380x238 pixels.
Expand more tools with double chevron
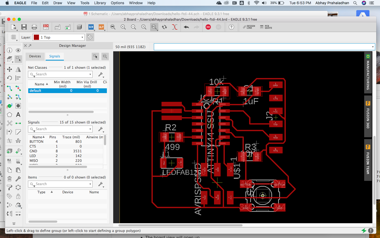(14, 223)
